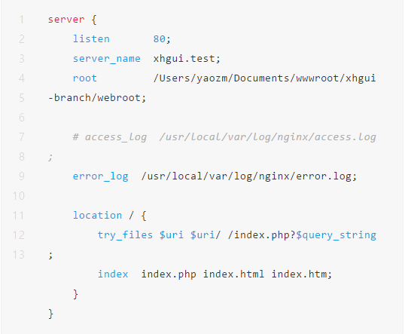Click the -branch/webroot continuation text

coord(97,98)
